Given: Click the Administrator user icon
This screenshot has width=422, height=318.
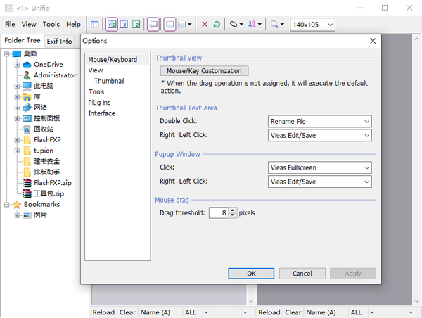Looking at the screenshot, I should tap(27, 75).
